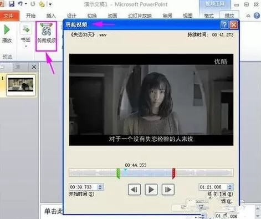Image resolution: width=261 pixels, height=219 pixels.
Task: Click the Redo icon in the quick access toolbar
Action: tap(33, 4)
